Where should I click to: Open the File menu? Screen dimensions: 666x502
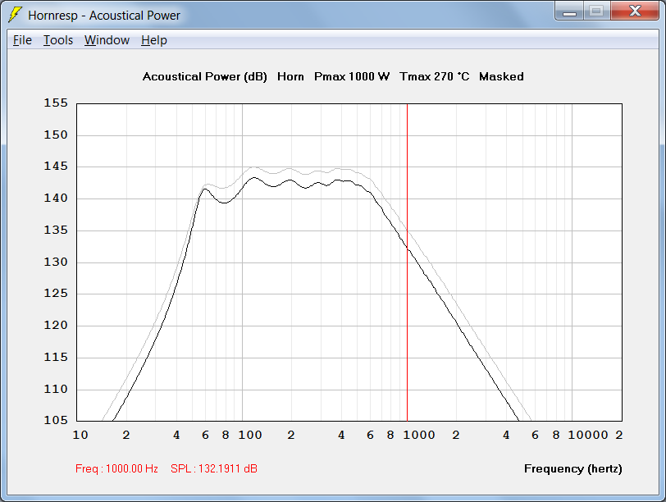point(22,40)
